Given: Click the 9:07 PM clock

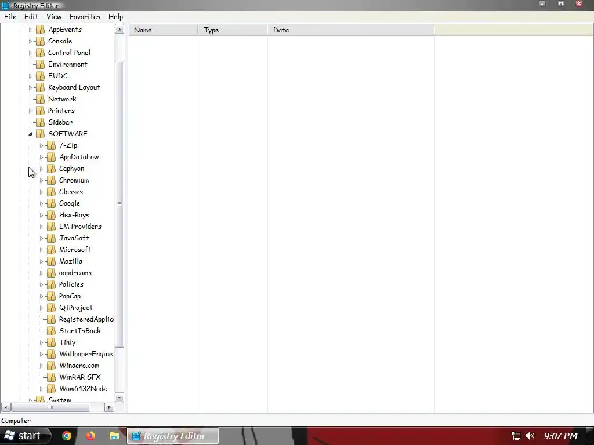Looking at the screenshot, I should coord(561,436).
